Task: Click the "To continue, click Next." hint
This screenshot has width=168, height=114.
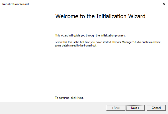Action: click(69, 98)
